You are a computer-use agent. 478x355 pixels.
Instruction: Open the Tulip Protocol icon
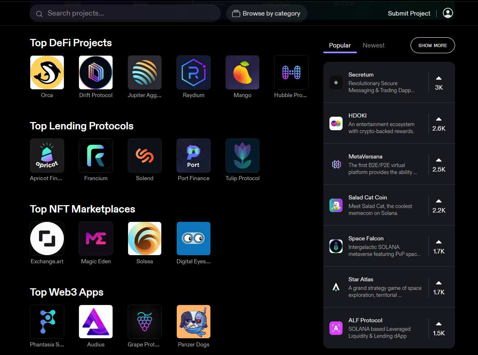[242, 156]
